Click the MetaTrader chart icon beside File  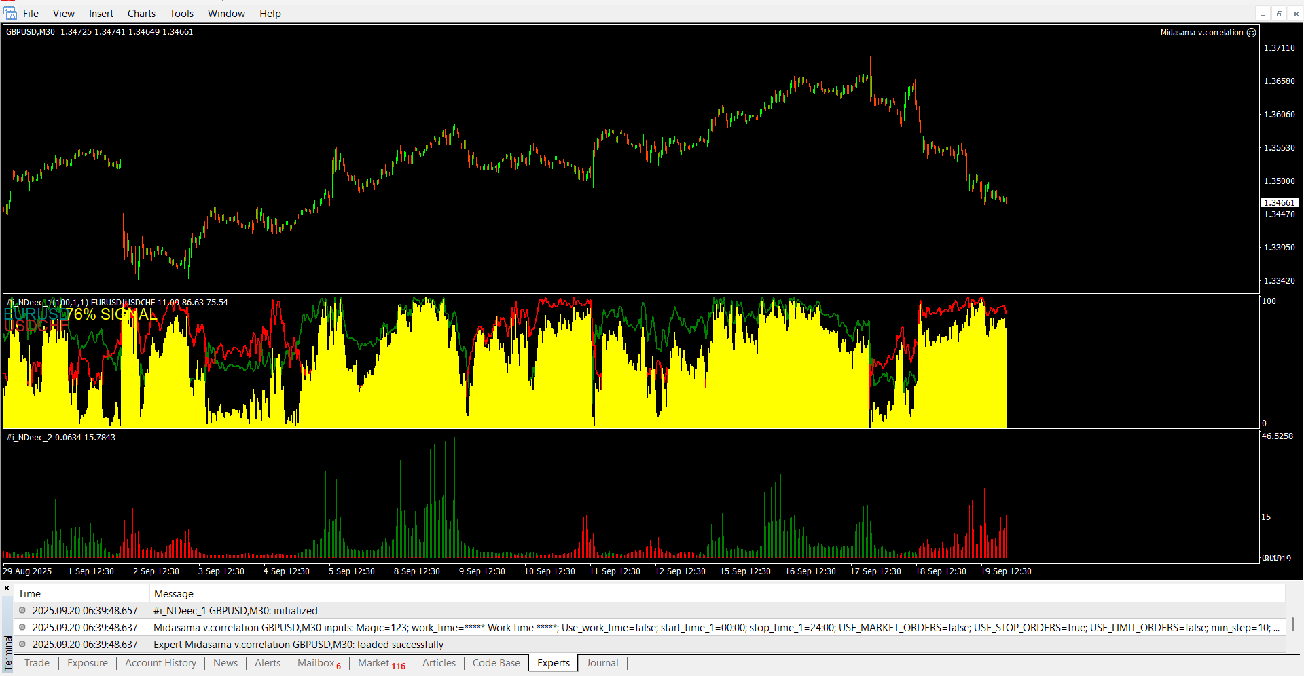tap(10, 13)
